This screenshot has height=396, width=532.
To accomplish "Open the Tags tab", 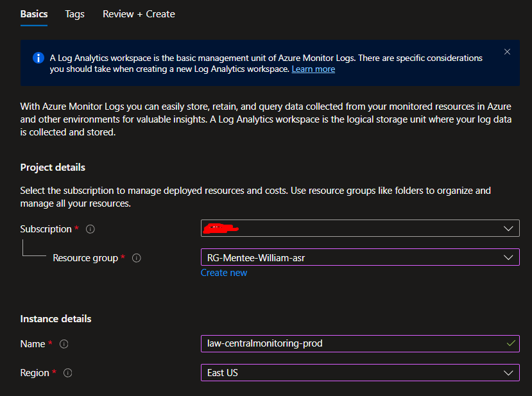I will point(74,14).
